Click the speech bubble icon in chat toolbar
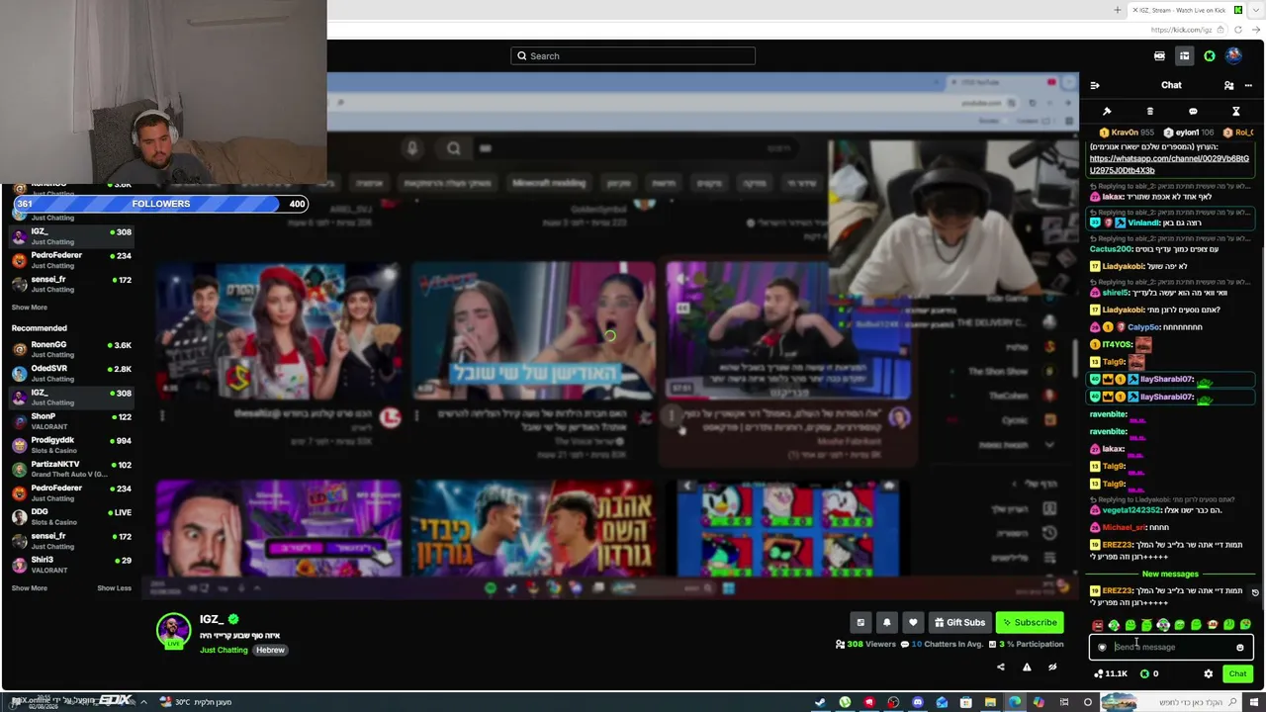Screen dimensions: 1266x712 (1193, 111)
